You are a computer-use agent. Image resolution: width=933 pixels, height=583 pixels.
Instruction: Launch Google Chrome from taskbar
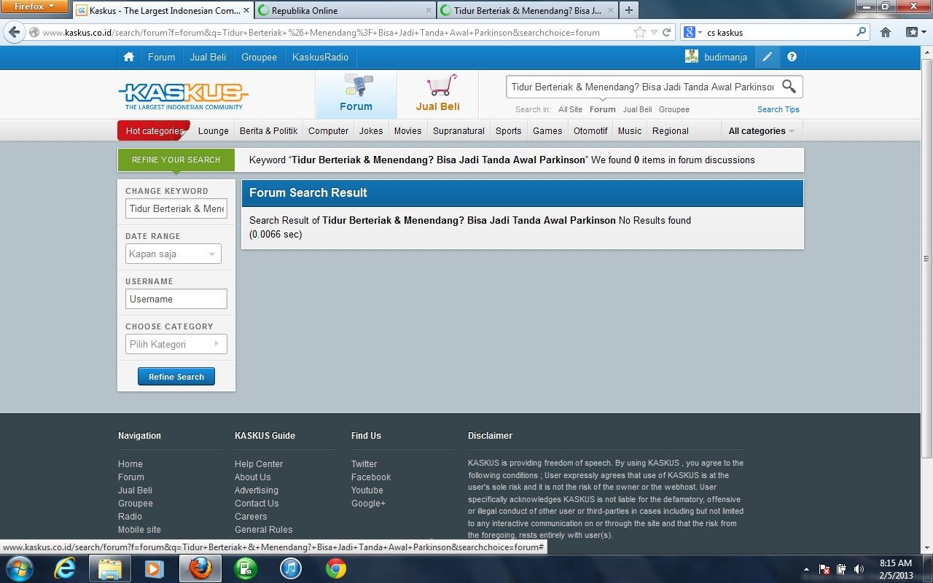pos(336,568)
